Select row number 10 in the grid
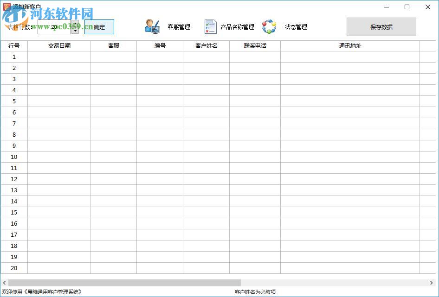The image size is (439, 297). 14,157
